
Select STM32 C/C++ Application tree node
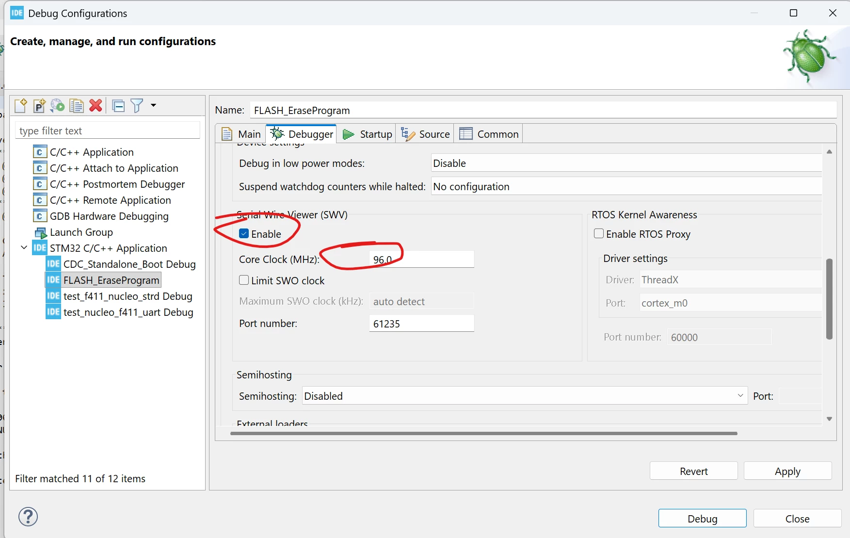(x=100, y=248)
